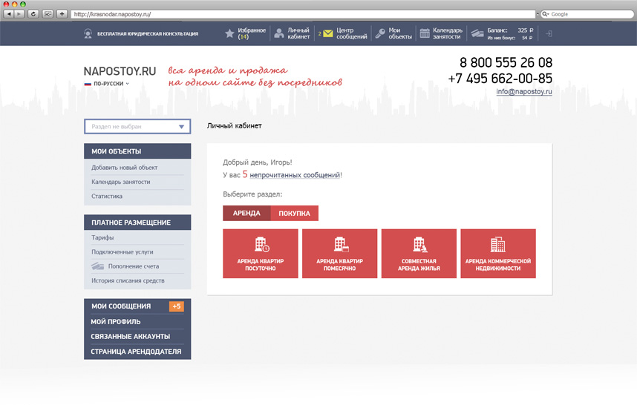Image resolution: width=637 pixels, height=405 pixels.
Task: Click the office buildings icon for commercial rental
Action: click(x=497, y=245)
